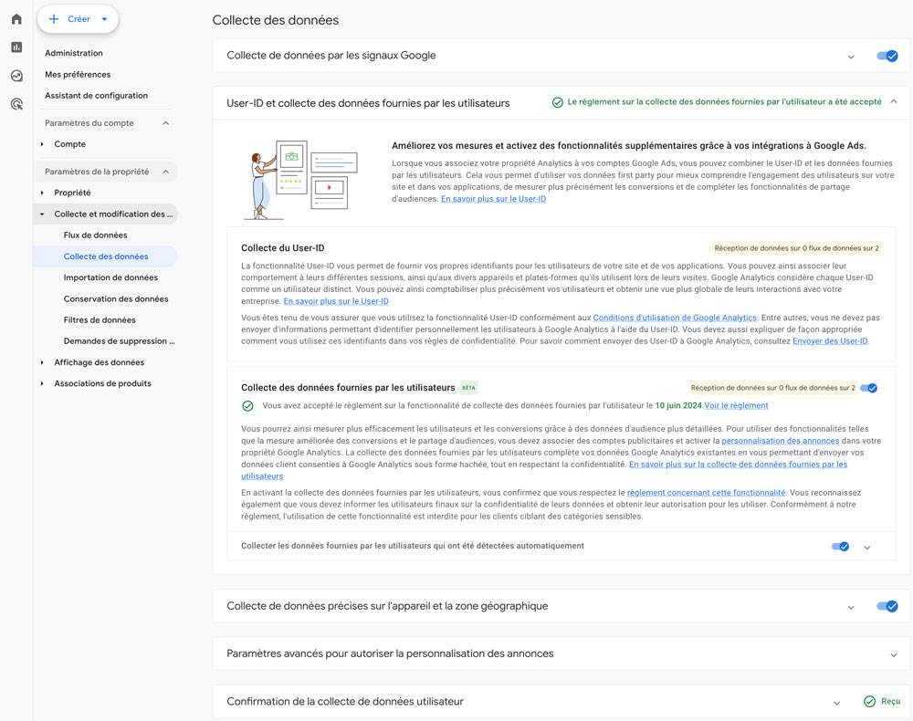Click User-ID 'Réception de données sur 0 flux' badge
Image resolution: width=913 pixels, height=721 pixels.
[796, 248]
